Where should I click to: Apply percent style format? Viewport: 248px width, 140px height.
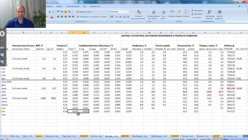point(117,17)
